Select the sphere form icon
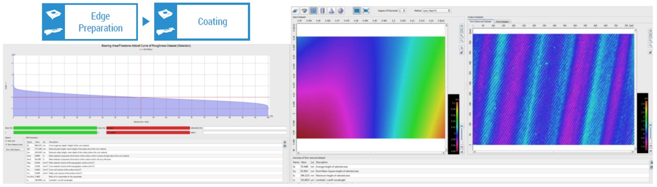This screenshot has height=187, width=657. coord(340,10)
